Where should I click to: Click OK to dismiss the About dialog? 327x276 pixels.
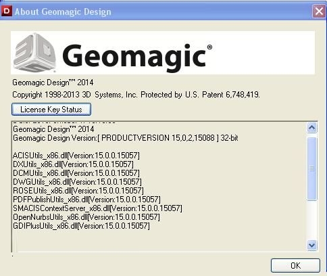pyautogui.click(x=295, y=265)
